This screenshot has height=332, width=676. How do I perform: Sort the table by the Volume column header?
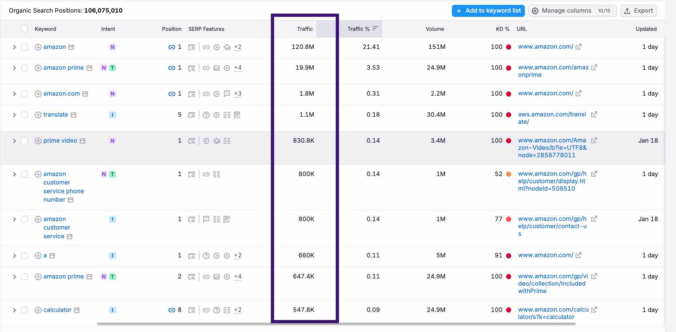pos(434,29)
